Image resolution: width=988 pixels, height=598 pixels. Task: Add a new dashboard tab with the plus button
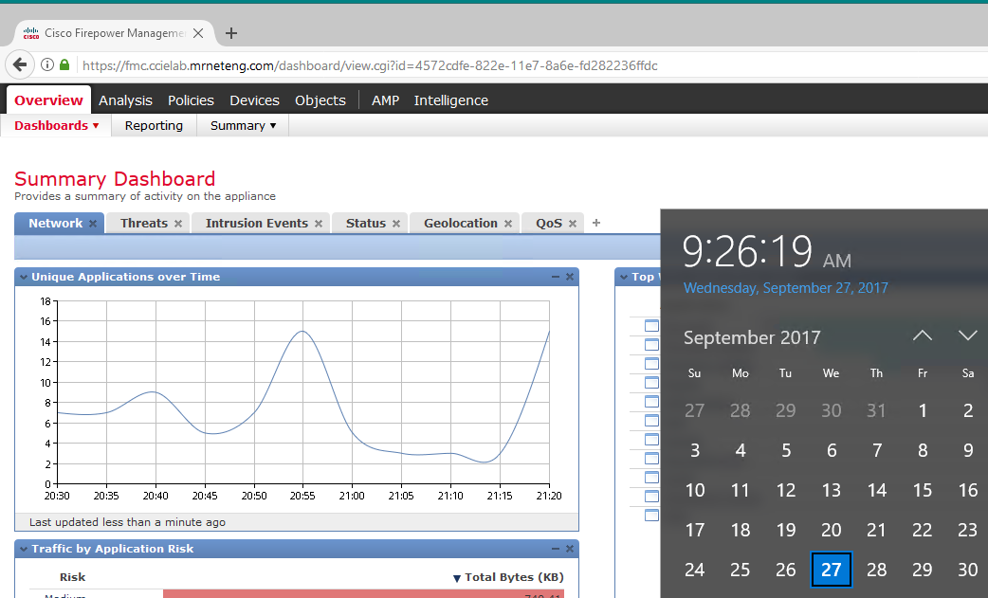pos(595,222)
